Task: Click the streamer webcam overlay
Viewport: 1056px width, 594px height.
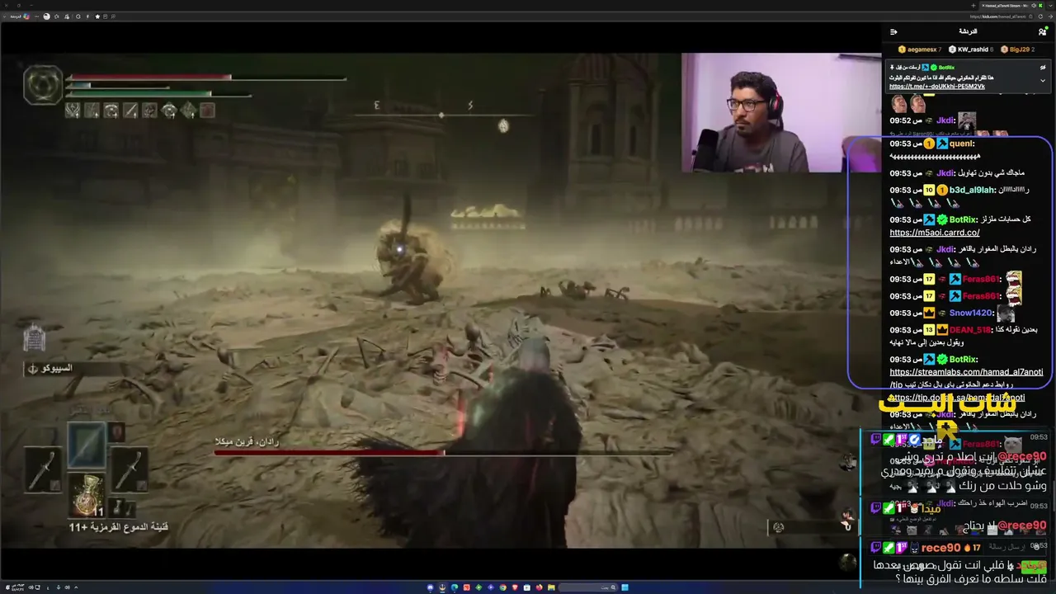Action: tap(780, 112)
